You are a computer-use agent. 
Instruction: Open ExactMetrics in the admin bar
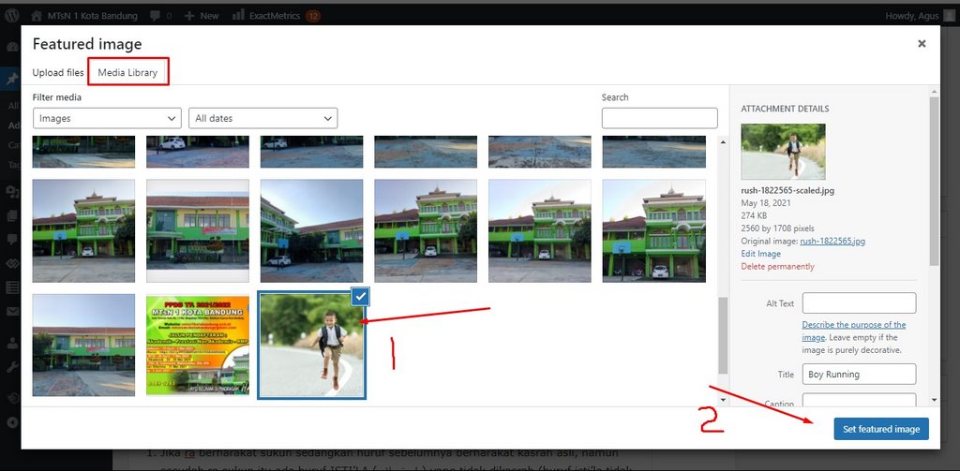click(x=266, y=16)
